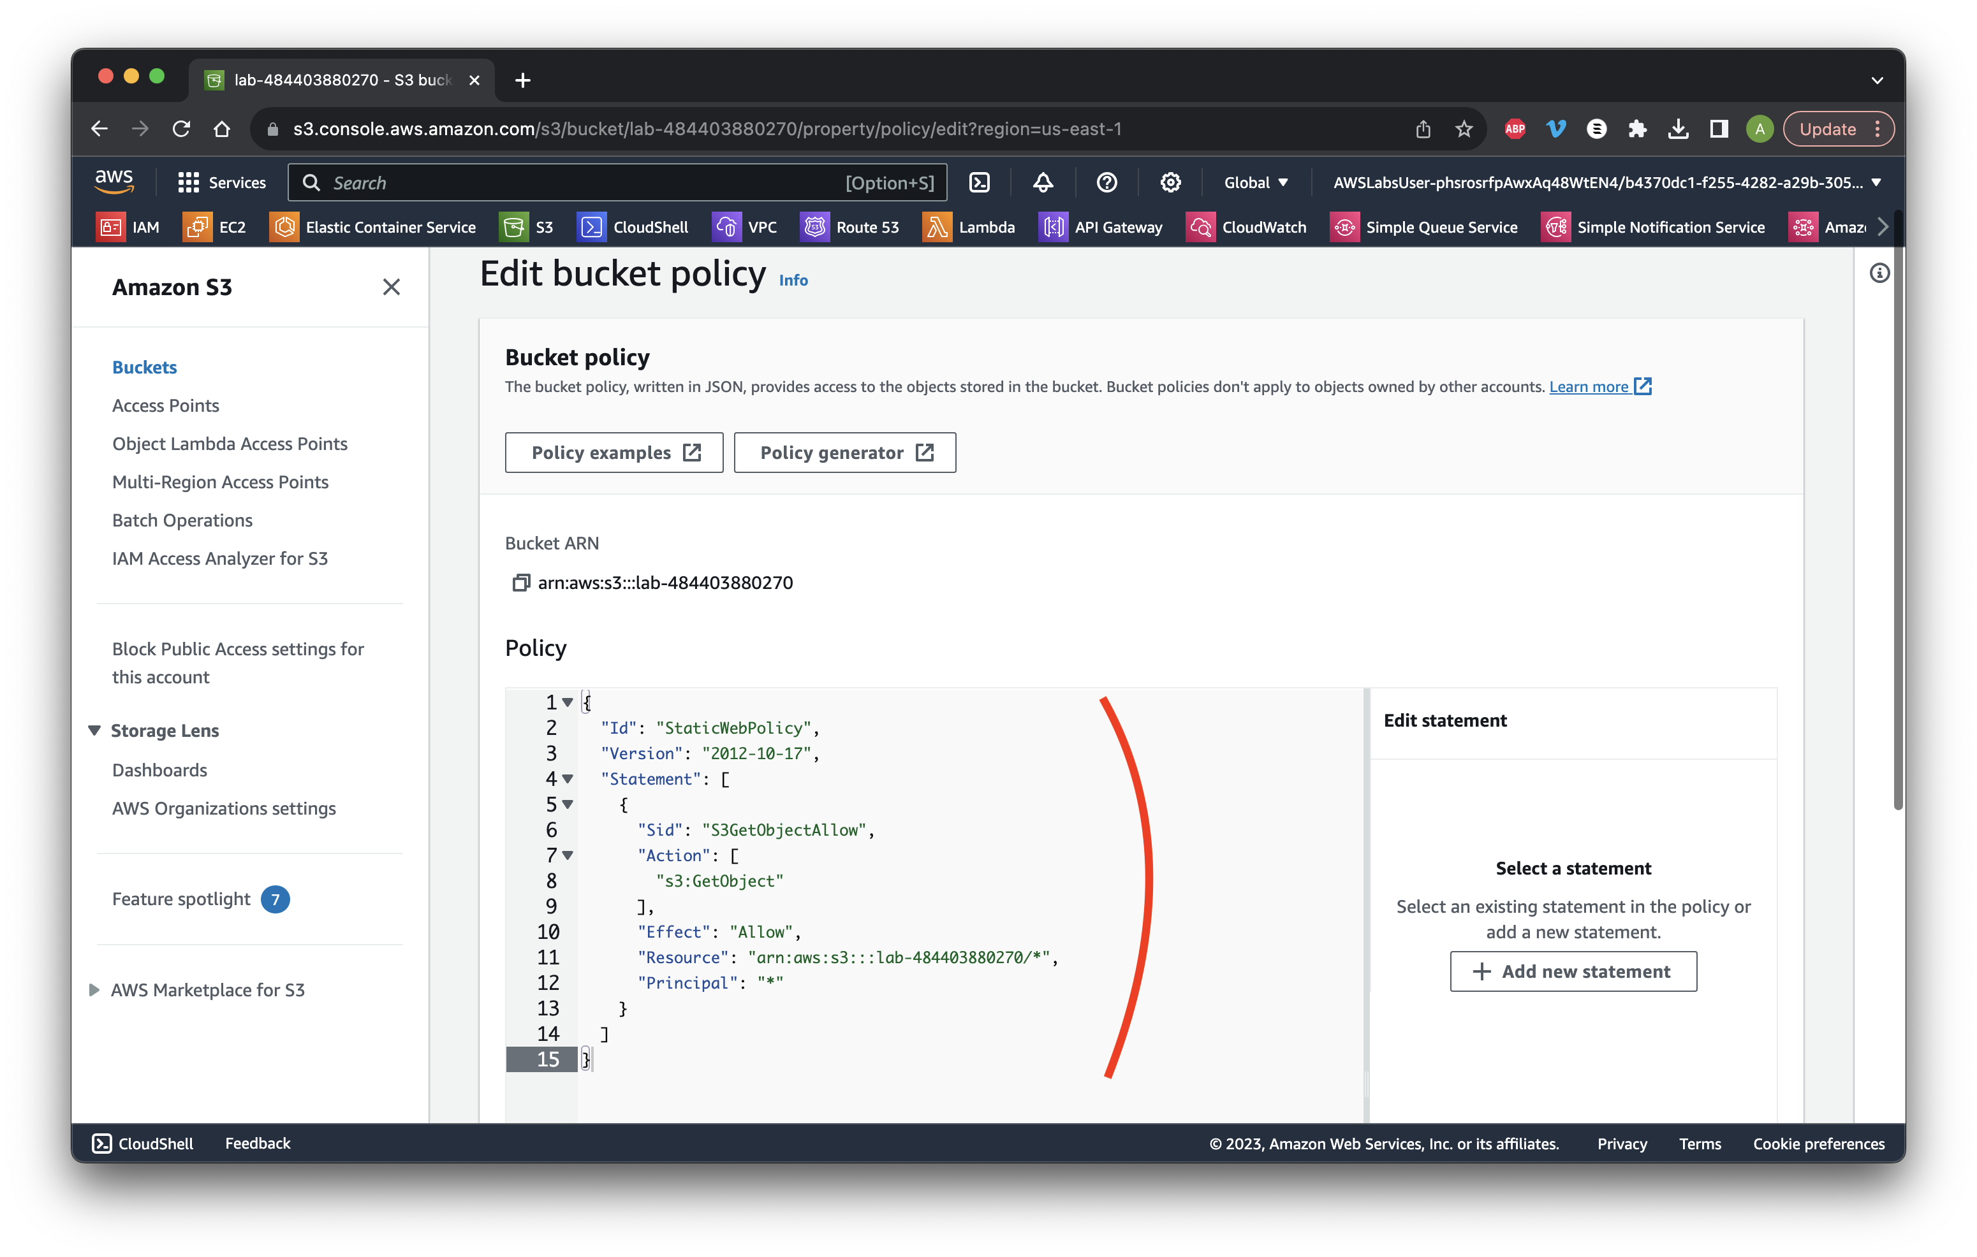Open the info panel icon at right
The width and height of the screenshot is (1977, 1257).
(1879, 273)
